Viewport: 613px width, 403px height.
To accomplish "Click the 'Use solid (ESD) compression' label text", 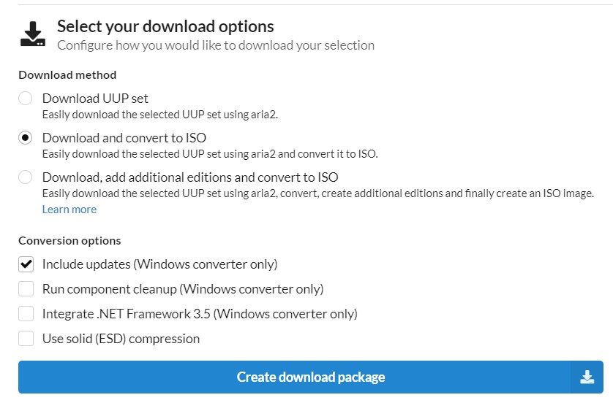I will click(x=121, y=339).
